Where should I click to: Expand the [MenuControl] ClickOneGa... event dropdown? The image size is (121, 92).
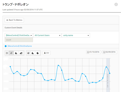[19, 35]
